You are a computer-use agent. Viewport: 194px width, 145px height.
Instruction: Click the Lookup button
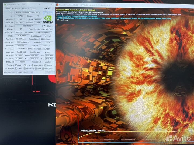(x=48, y=13)
